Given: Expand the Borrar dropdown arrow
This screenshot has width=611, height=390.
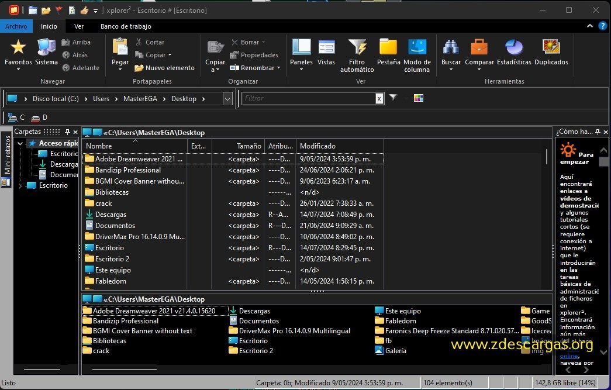Looking at the screenshot, I should point(264,42).
